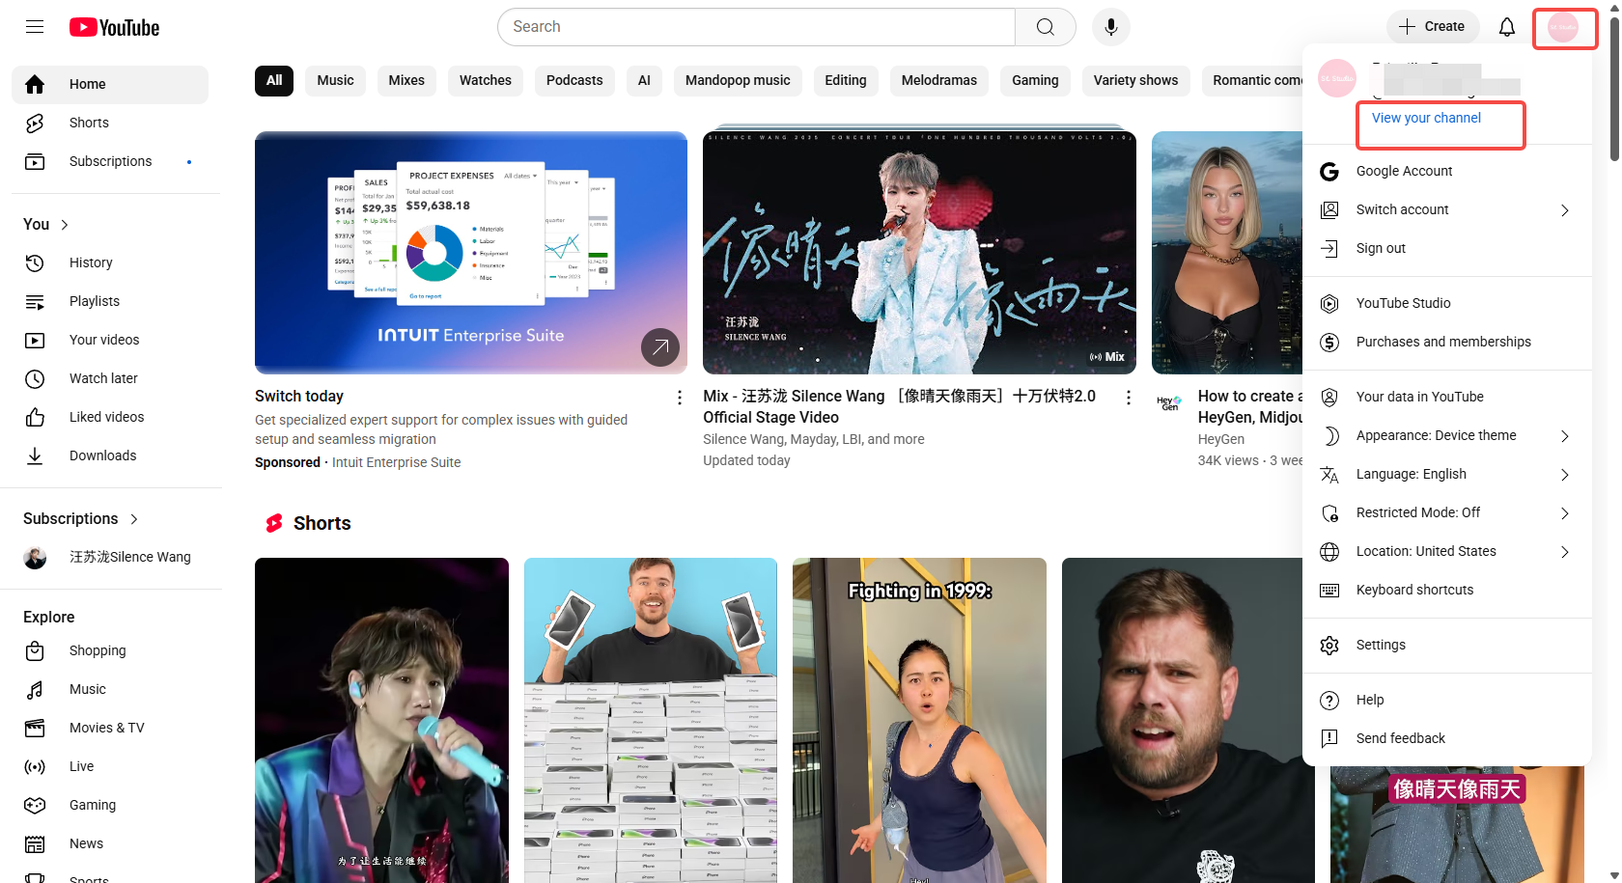Select the Podcasts filter chip
The width and height of the screenshot is (1622, 883).
[574, 80]
